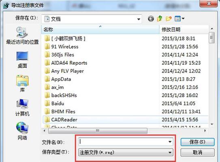
Task: Open 计算机 in the places sidebar
Action: pyautogui.click(x=22, y=108)
